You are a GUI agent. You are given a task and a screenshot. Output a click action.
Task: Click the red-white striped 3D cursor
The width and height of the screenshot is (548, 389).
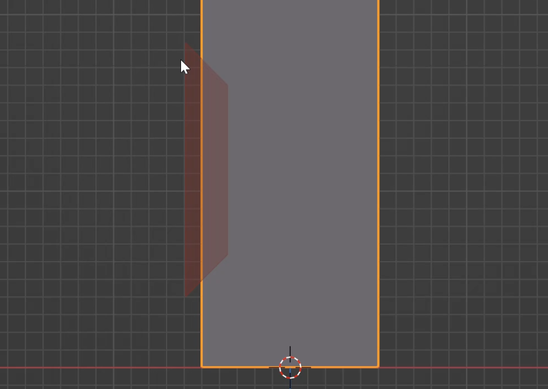pos(290,367)
